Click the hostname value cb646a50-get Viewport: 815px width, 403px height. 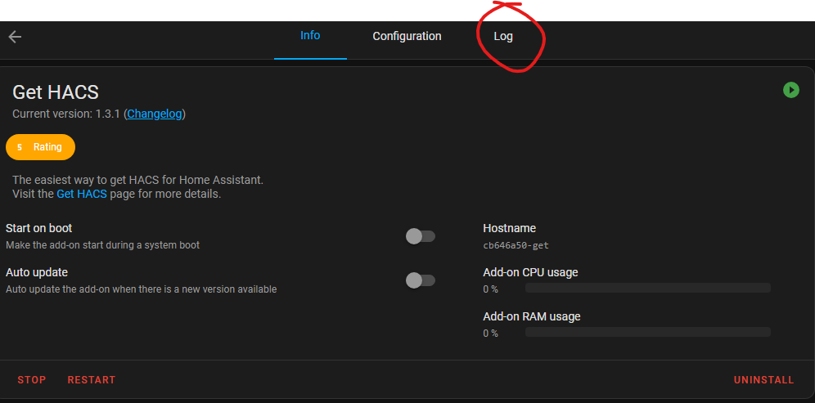516,245
